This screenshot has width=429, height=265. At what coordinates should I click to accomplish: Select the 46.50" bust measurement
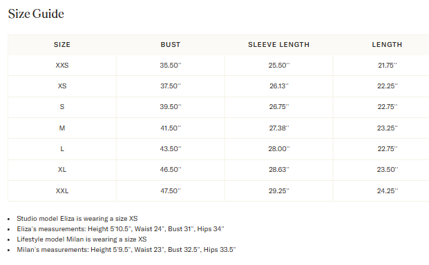171,170
